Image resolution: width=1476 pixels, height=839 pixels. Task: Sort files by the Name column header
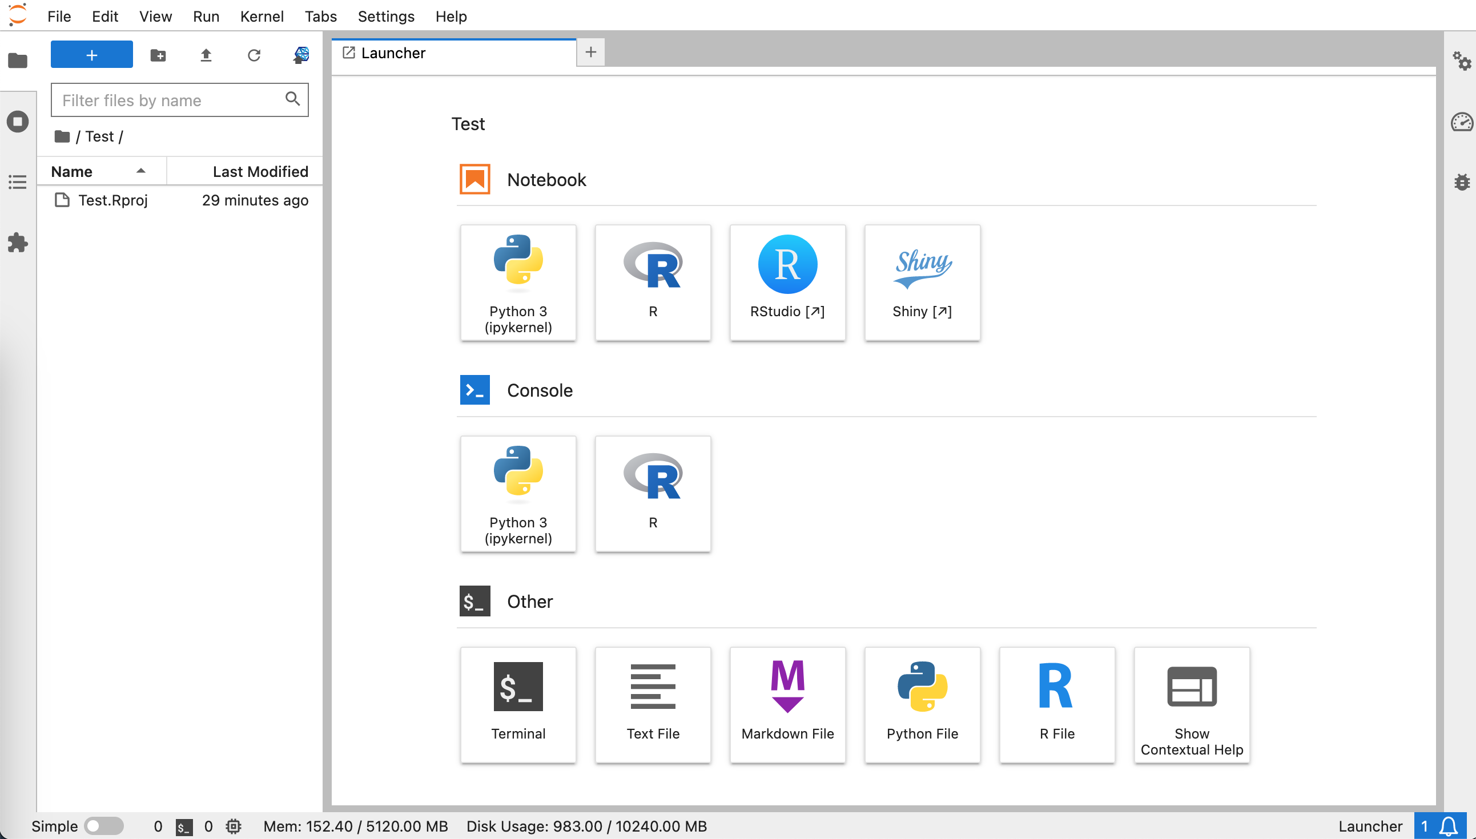click(102, 171)
